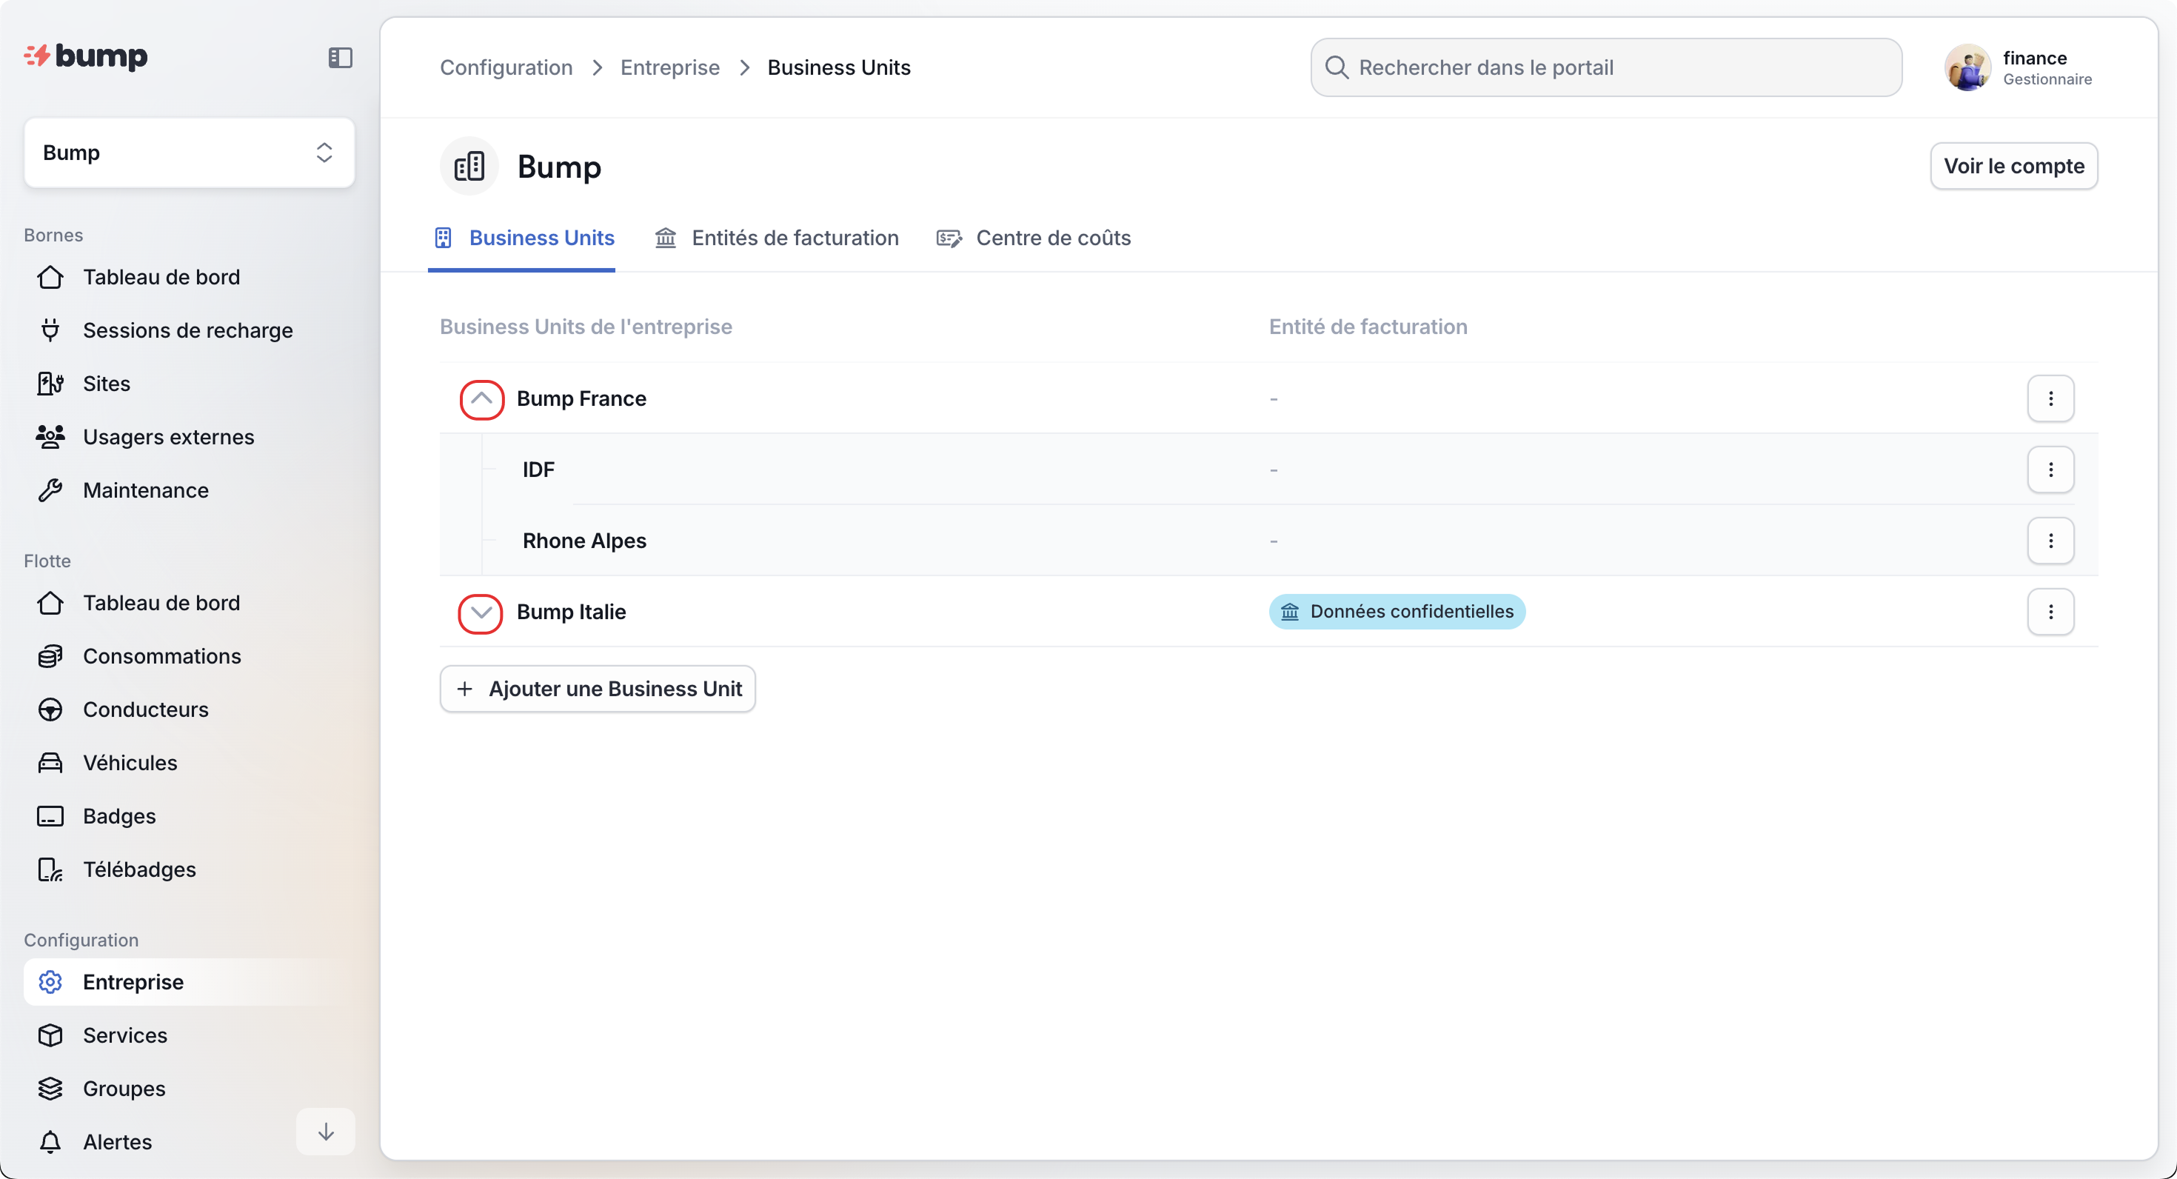Expand the Bump Italie business unit
This screenshot has width=2177, height=1179.
click(480, 612)
